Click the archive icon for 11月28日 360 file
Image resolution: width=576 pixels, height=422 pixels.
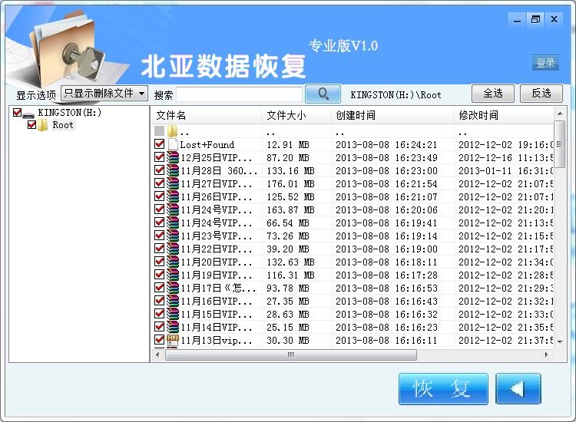click(x=173, y=170)
